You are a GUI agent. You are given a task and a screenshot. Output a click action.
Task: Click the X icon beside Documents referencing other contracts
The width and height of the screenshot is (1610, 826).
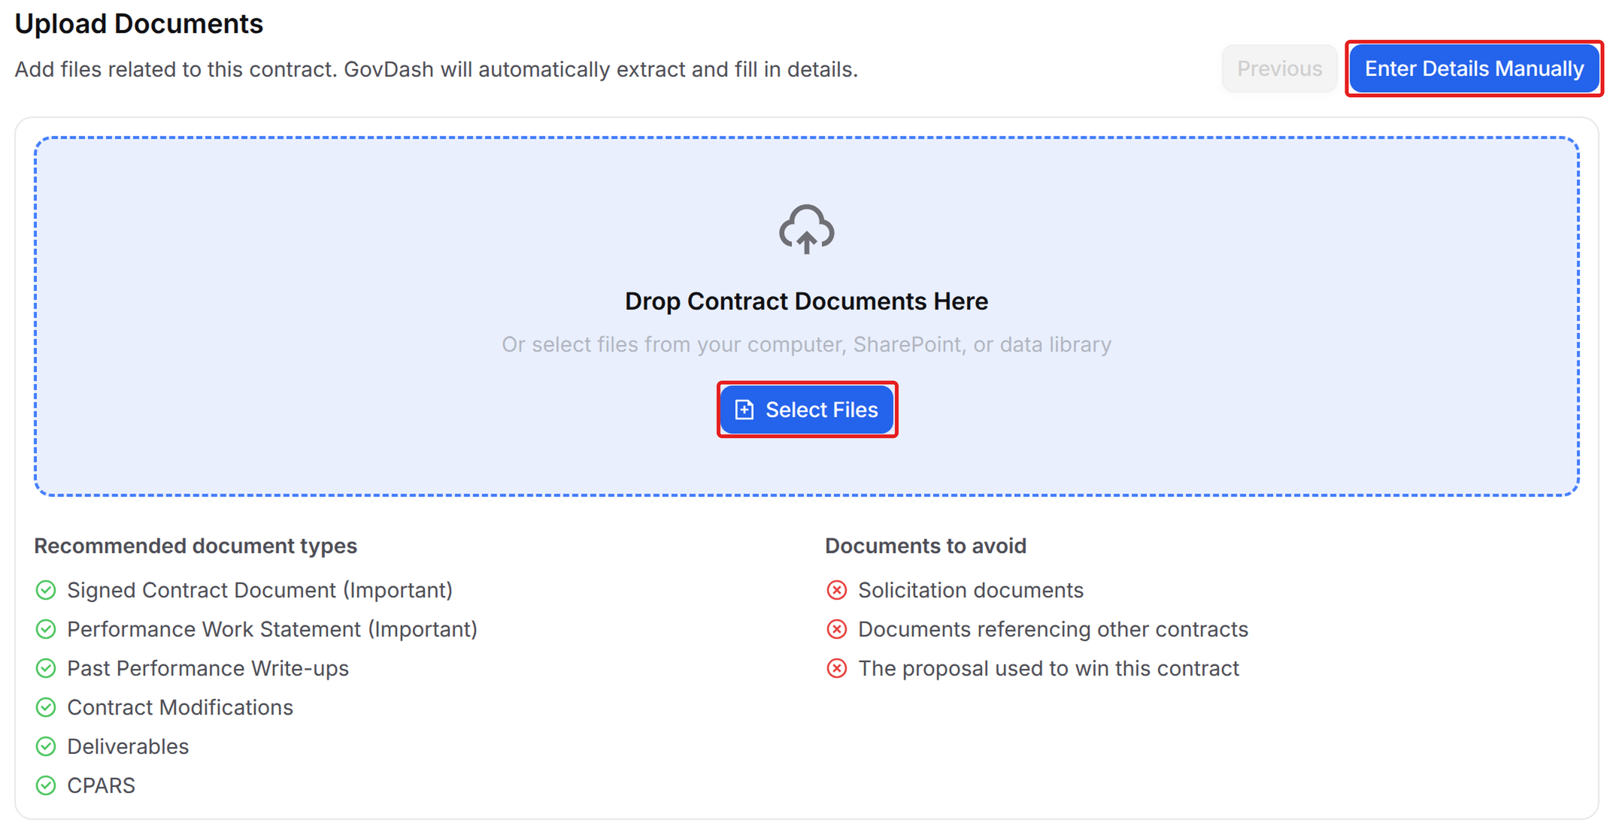pos(837,629)
